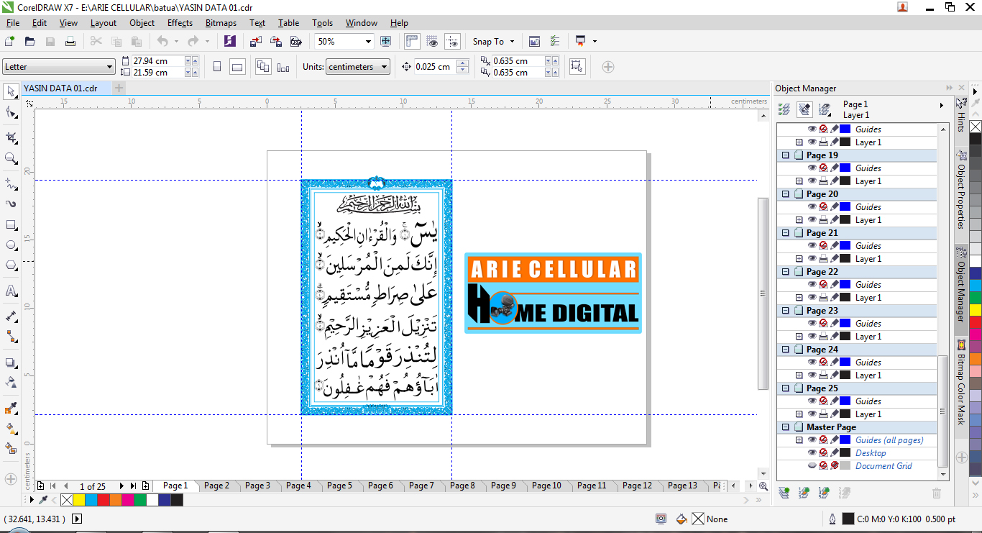Select the Color Eyedropper tool
This screenshot has width=982, height=533.
tap(11, 408)
